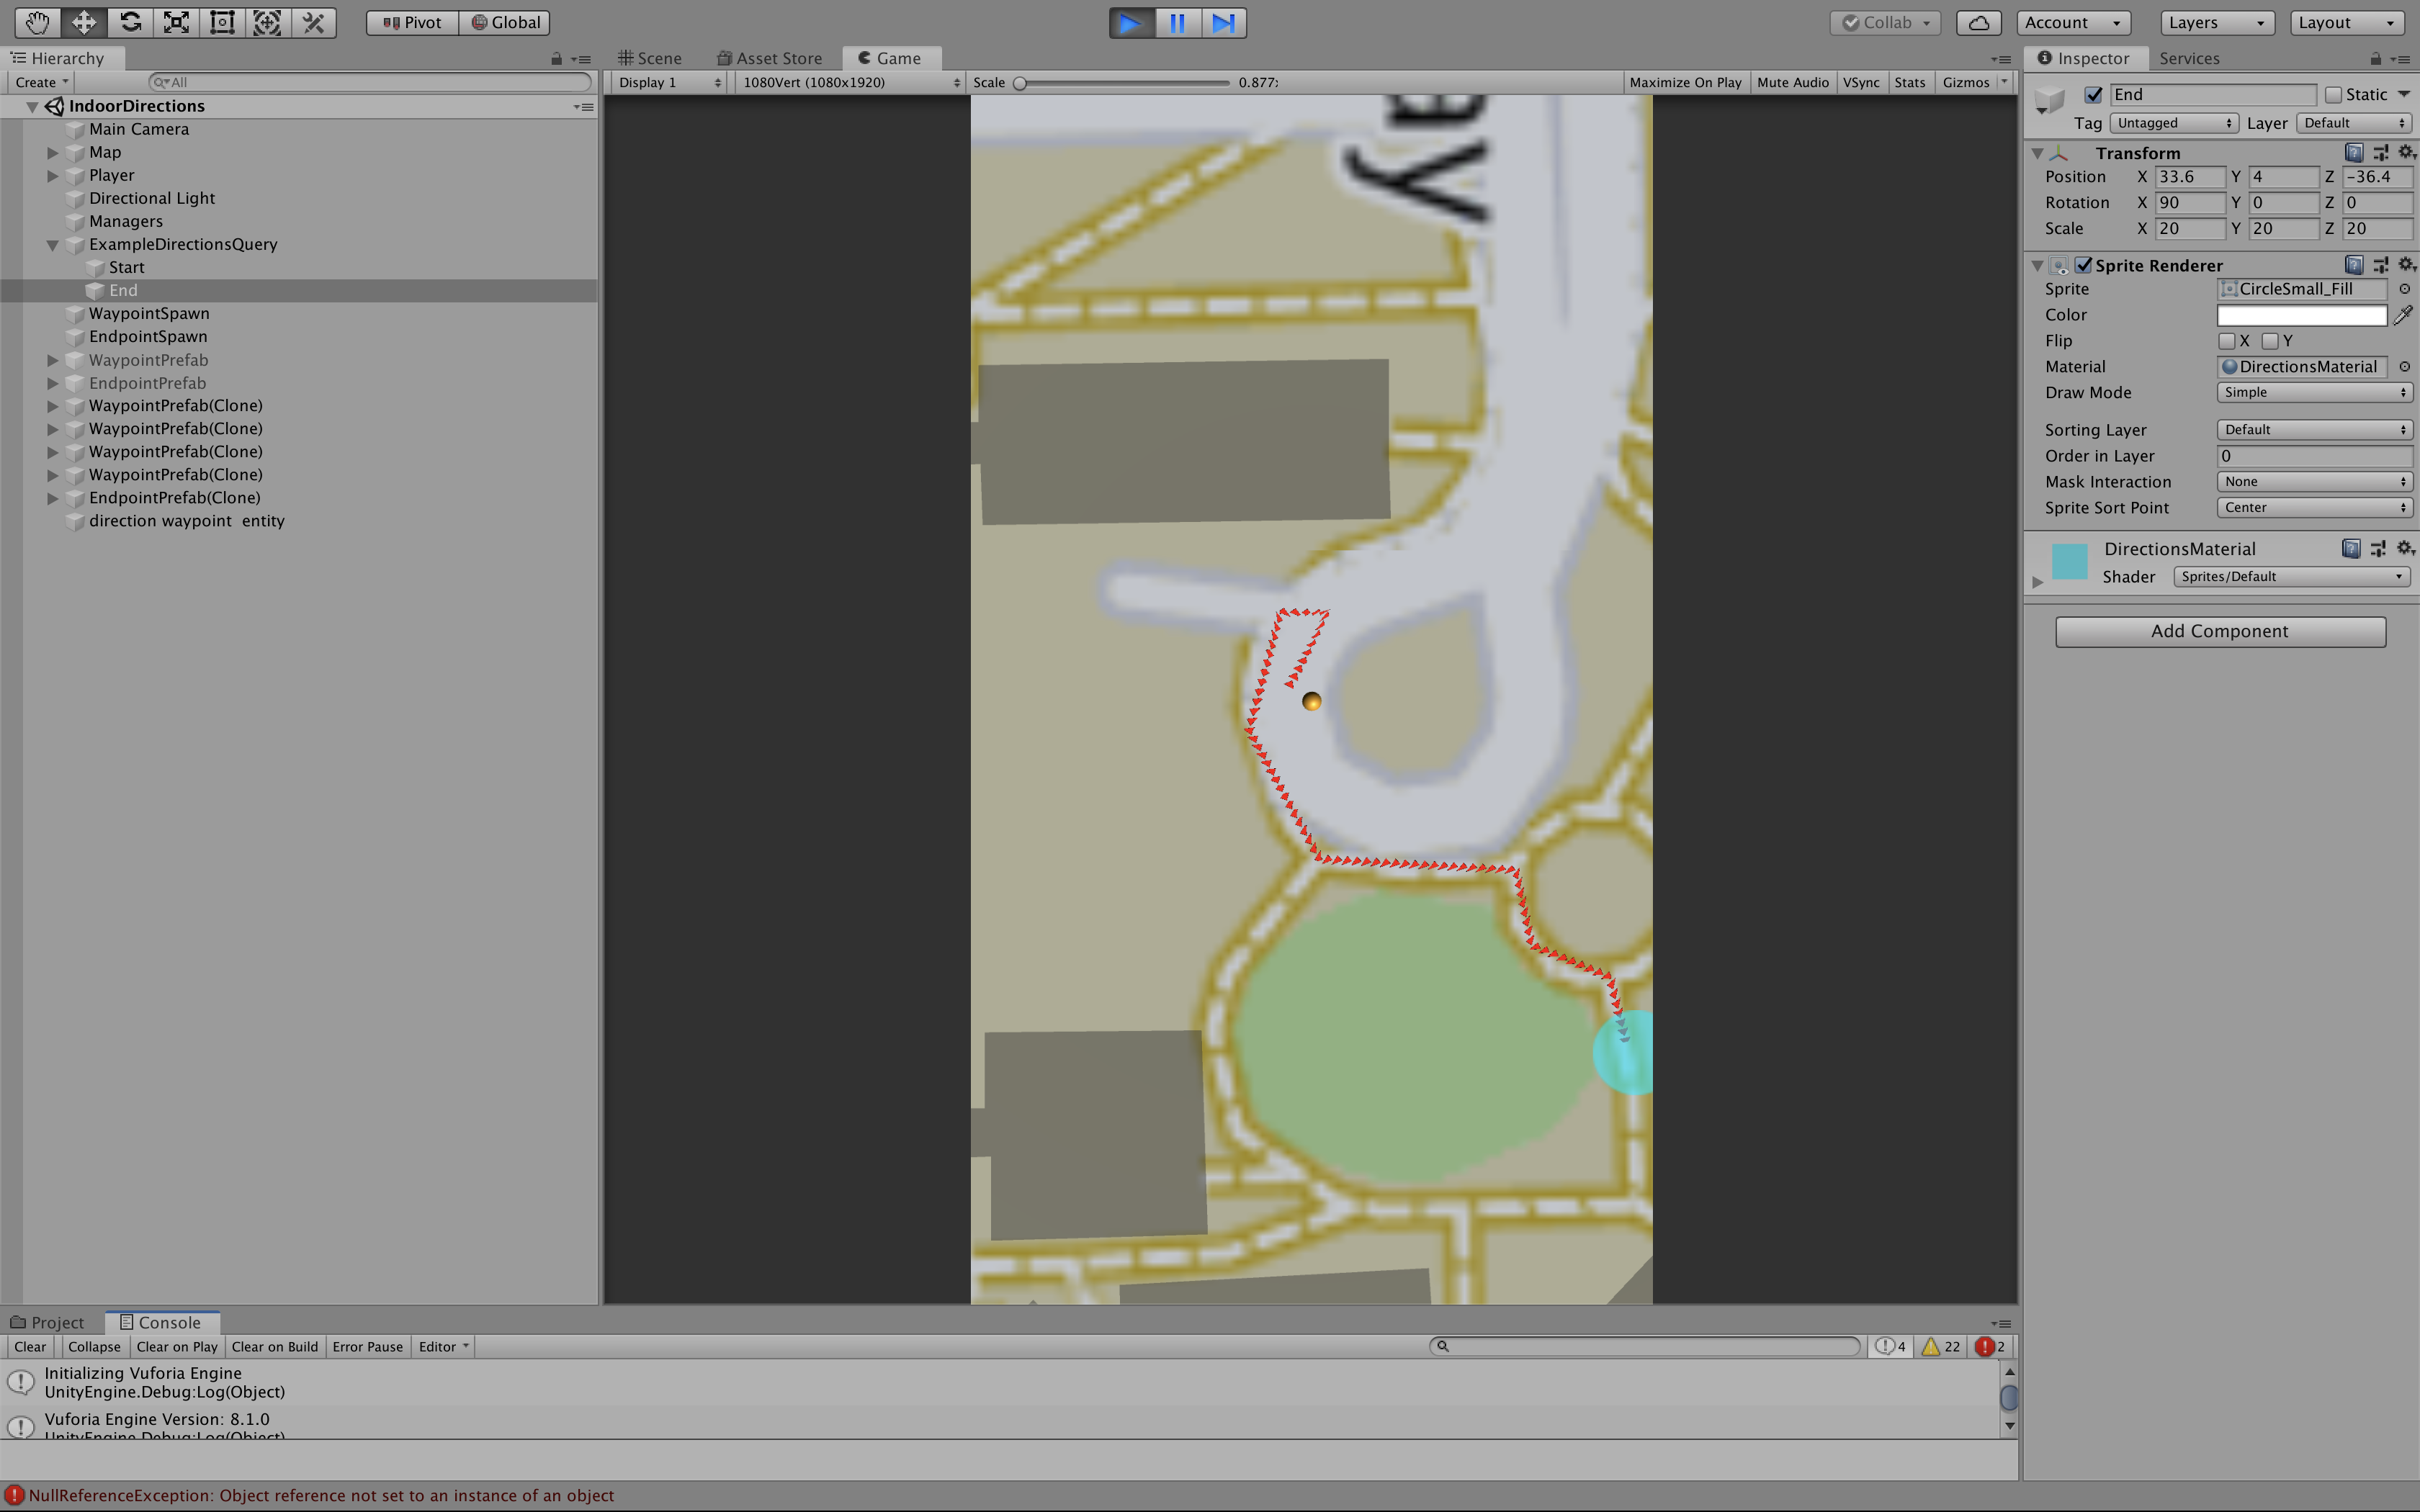Image resolution: width=2420 pixels, height=1512 pixels.
Task: Disable the Sprite Renderer component checkbox
Action: tap(2084, 265)
